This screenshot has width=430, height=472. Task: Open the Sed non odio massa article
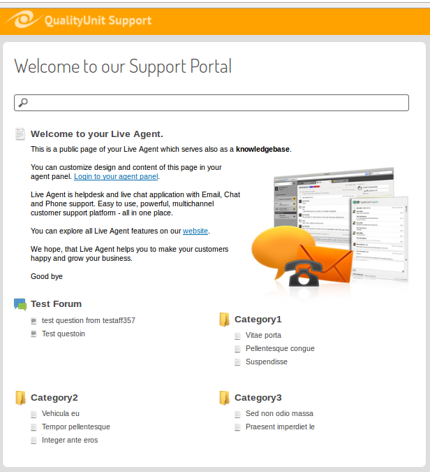pyautogui.click(x=279, y=413)
